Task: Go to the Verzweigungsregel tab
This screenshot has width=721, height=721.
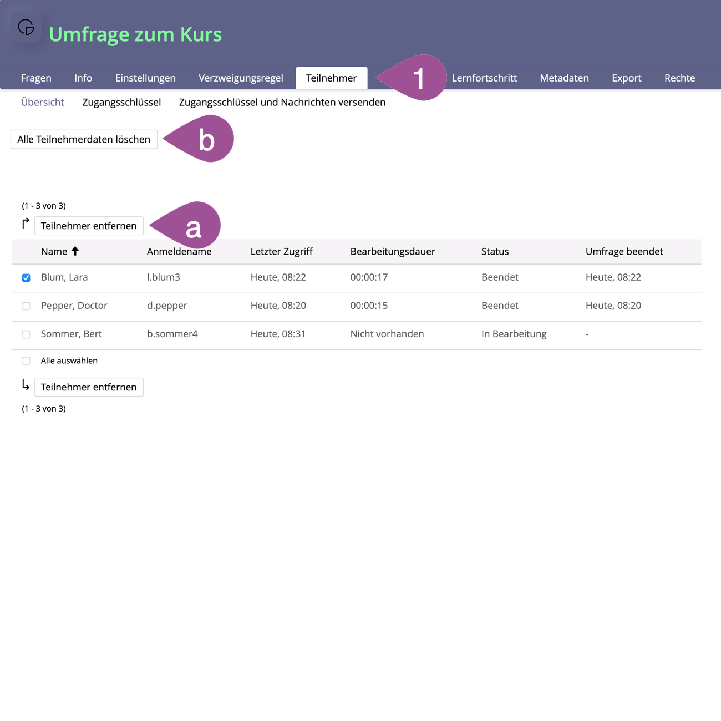Action: [x=241, y=78]
